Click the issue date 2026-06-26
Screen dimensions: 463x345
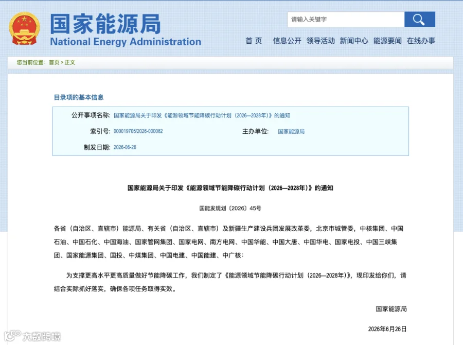[x=125, y=147]
